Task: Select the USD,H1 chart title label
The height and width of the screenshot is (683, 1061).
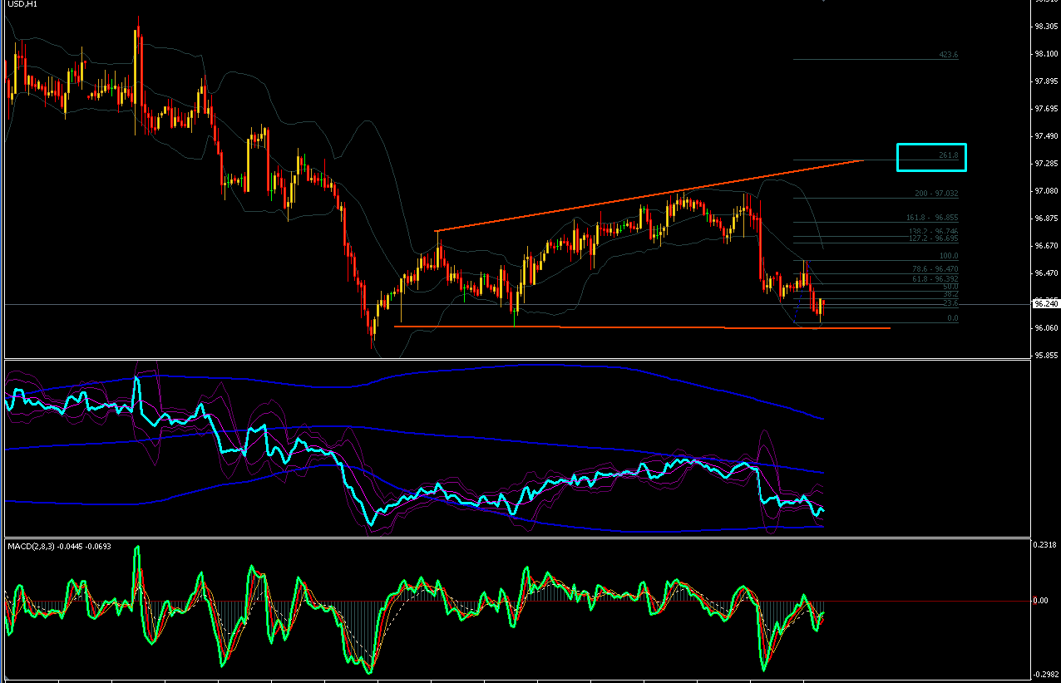Action: tap(17, 5)
